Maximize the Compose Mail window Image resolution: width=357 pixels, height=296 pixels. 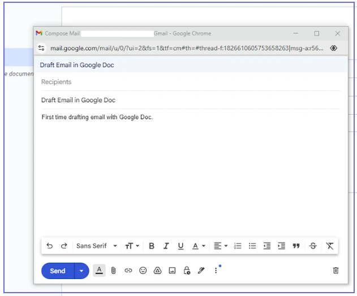[317, 33]
